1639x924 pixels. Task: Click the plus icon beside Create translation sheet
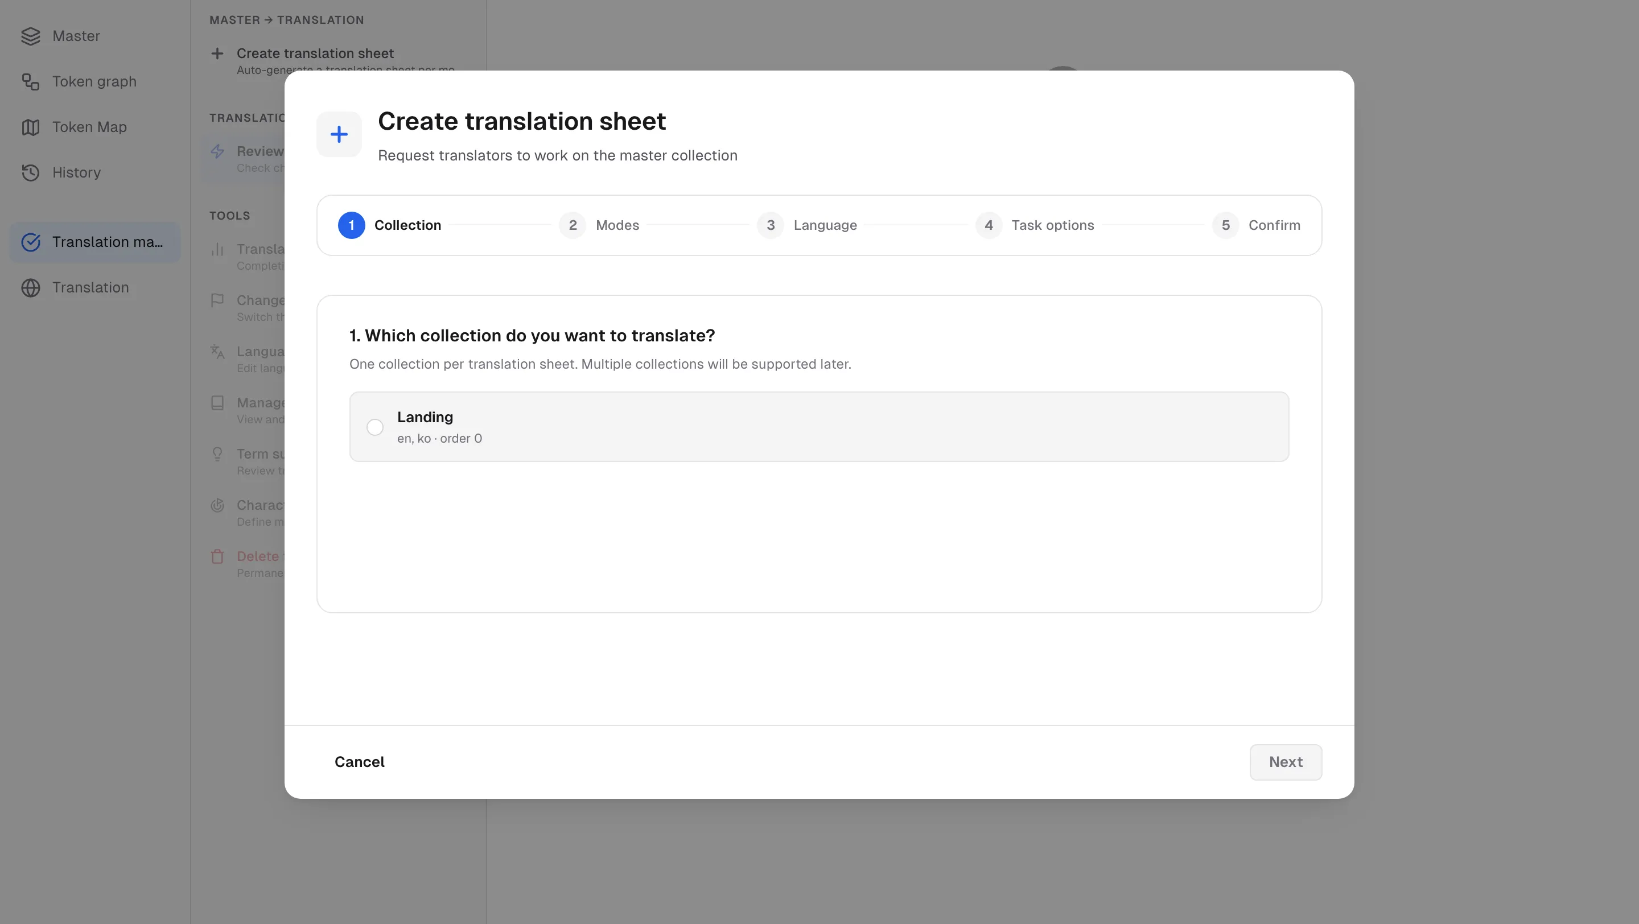(x=217, y=53)
